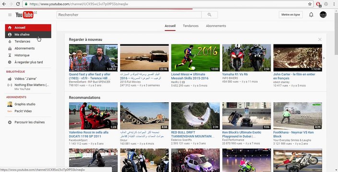Click the À regarder plus tard clock icon
The image size is (338, 172).
tap(10, 62)
